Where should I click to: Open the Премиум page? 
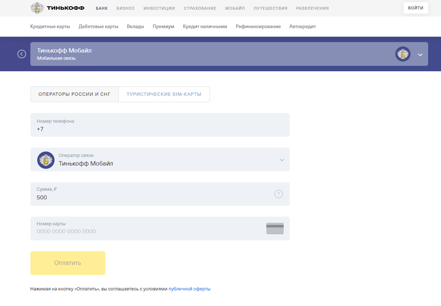pyautogui.click(x=163, y=26)
